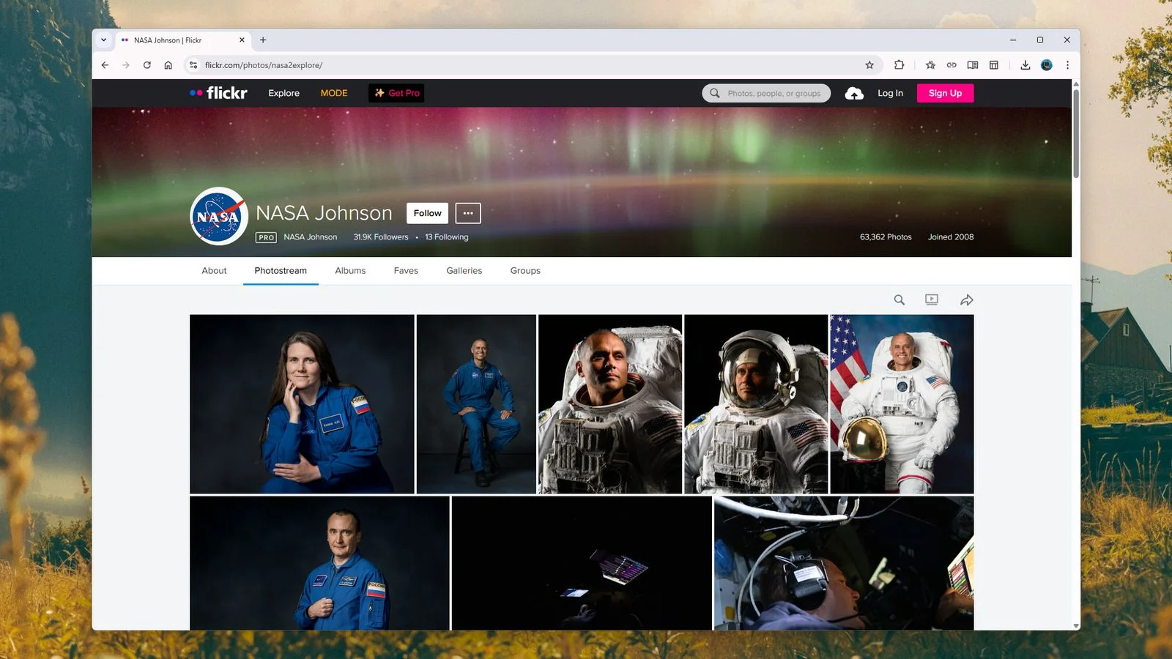1172x659 pixels.
Task: Click the Get Pro button
Action: [396, 93]
